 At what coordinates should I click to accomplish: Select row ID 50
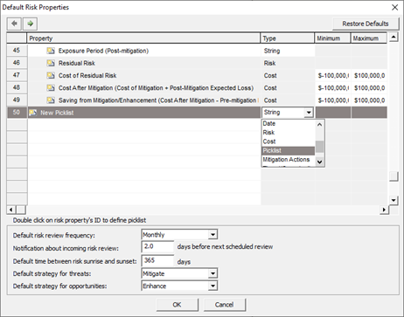[x=17, y=113]
